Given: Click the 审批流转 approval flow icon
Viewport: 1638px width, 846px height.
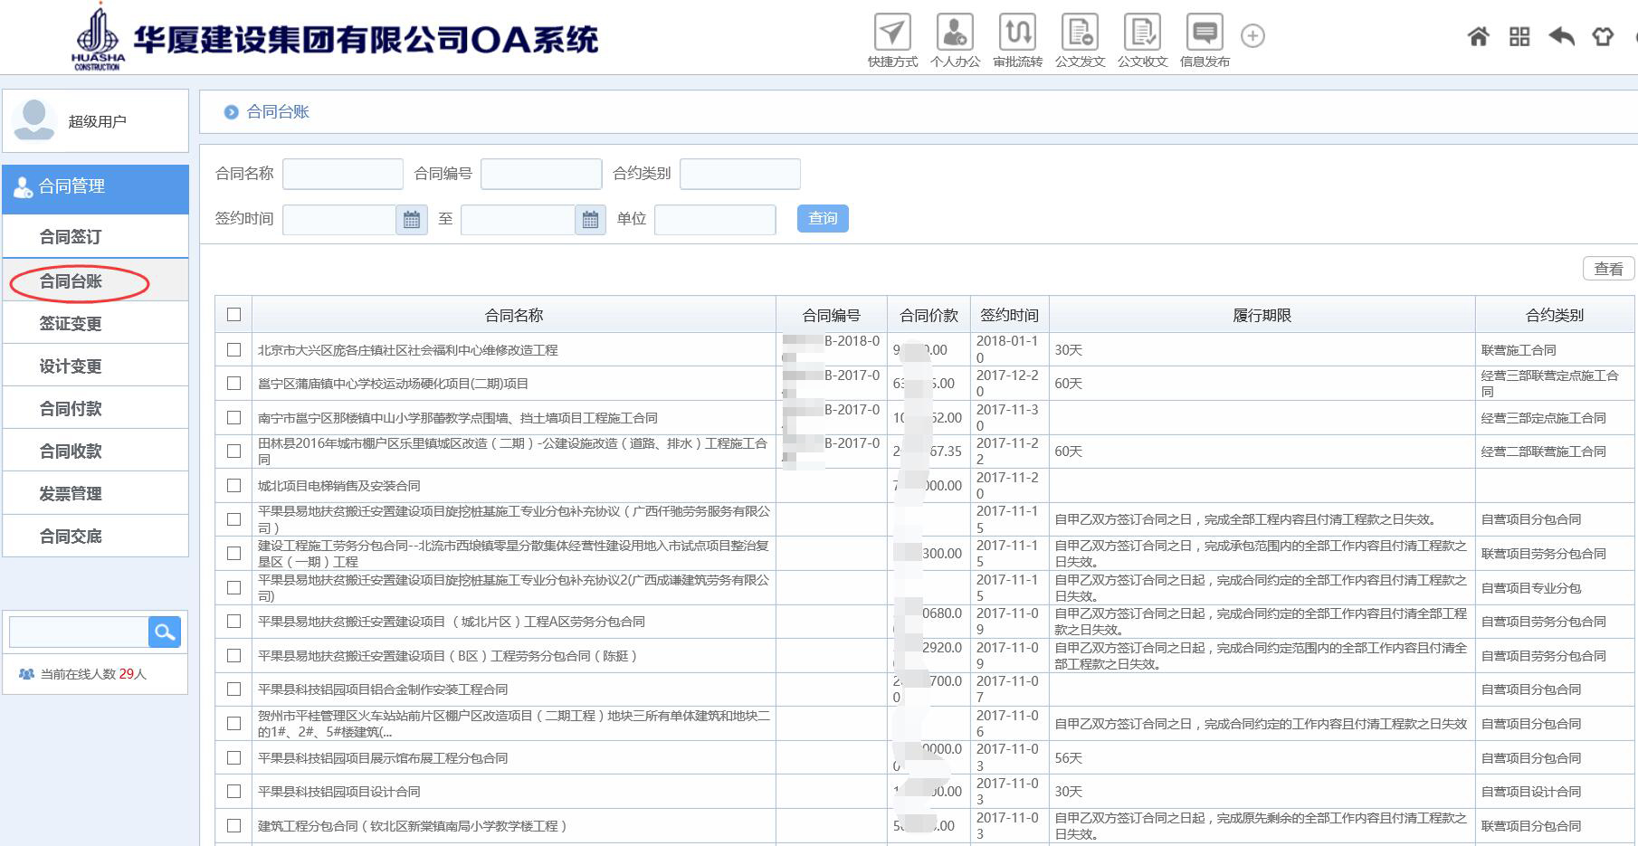Looking at the screenshot, I should click(x=1017, y=33).
